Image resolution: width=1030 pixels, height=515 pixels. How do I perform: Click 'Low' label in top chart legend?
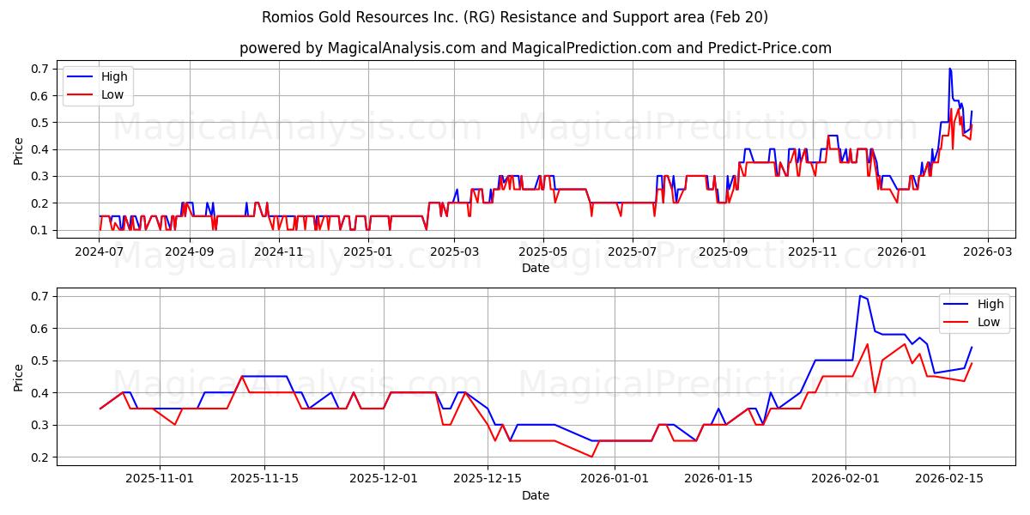(112, 94)
